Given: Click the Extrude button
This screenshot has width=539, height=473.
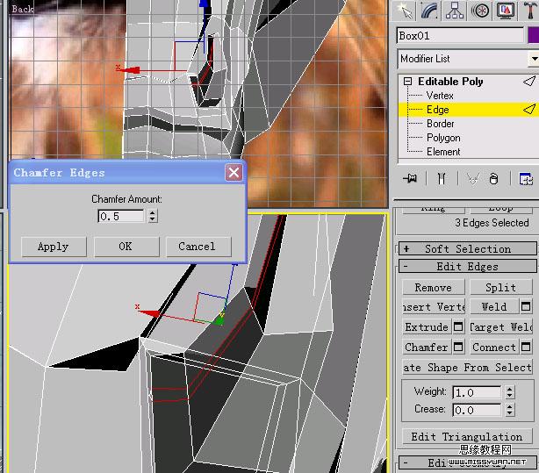Looking at the screenshot, I should pyautogui.click(x=427, y=327).
